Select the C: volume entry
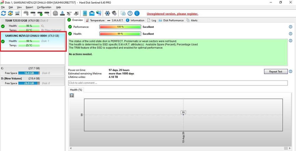296x151 pixels. [33, 70]
